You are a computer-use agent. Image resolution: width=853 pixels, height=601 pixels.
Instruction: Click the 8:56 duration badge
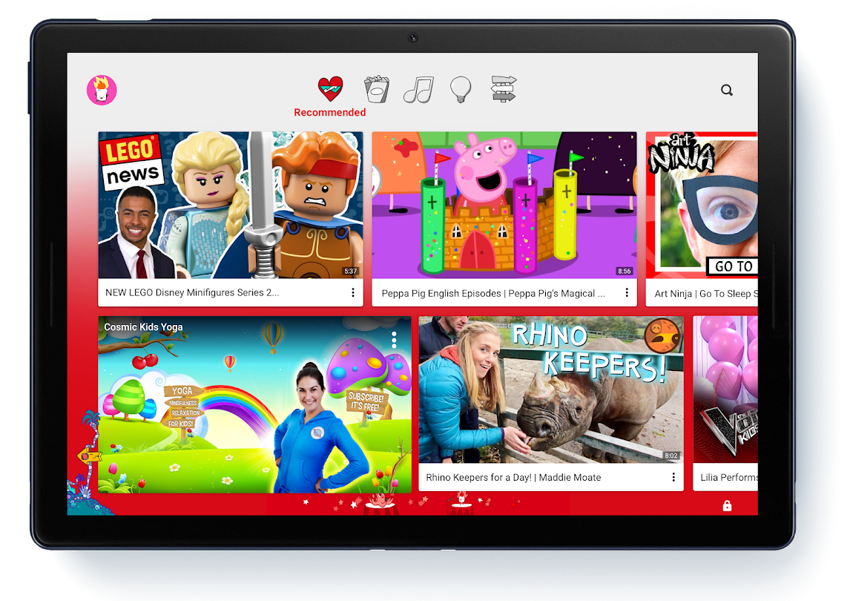tap(625, 271)
